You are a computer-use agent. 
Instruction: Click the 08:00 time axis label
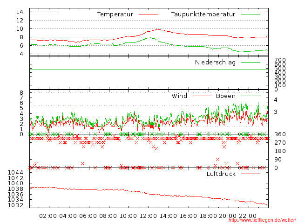pyautogui.click(x=108, y=216)
